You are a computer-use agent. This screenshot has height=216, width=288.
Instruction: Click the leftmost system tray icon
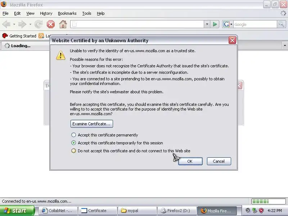pyautogui.click(x=248, y=211)
